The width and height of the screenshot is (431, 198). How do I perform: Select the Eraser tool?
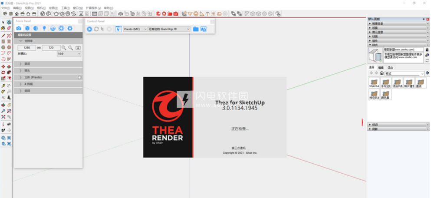click(9, 28)
